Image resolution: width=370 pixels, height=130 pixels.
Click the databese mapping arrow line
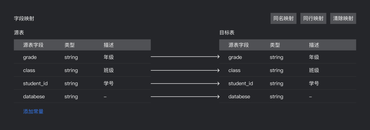coord(185,97)
